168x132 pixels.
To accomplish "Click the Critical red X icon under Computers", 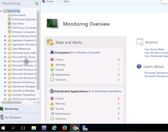I will pyautogui.click(x=52, y=59).
